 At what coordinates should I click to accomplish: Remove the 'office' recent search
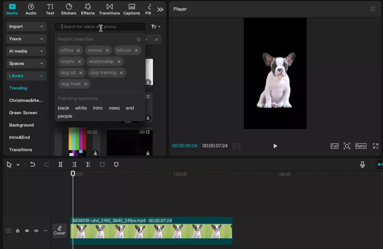pos(78,50)
